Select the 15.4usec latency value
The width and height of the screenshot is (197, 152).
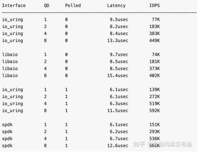(x=118, y=75)
